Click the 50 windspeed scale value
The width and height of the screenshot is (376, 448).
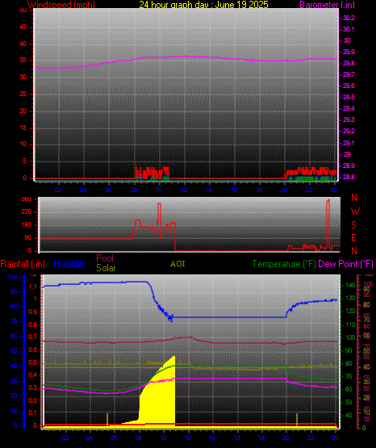(23, 10)
